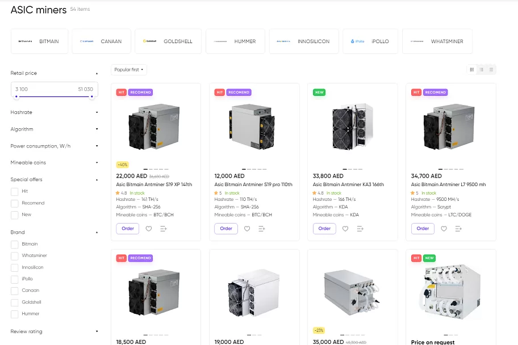Open the BITMAIN brand tab
This screenshot has height=345, width=518.
tap(39, 41)
